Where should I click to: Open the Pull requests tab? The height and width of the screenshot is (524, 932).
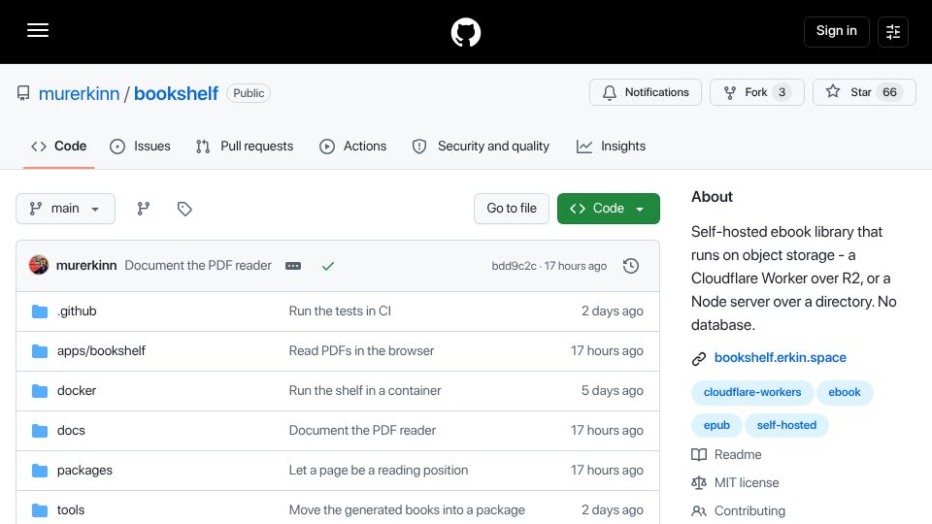pyautogui.click(x=245, y=147)
